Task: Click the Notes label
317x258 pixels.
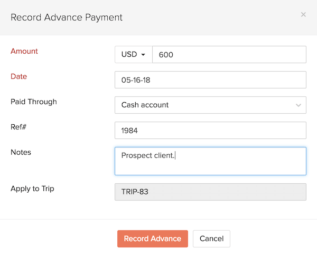Action: click(x=21, y=152)
